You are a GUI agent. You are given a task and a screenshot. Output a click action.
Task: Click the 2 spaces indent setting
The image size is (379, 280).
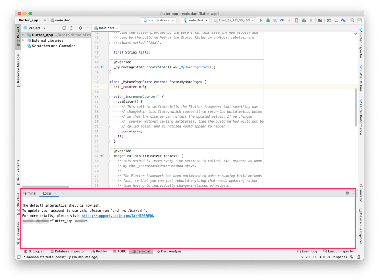(x=340, y=257)
